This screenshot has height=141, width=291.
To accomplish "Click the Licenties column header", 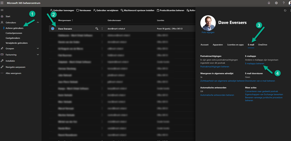I will (160, 20).
